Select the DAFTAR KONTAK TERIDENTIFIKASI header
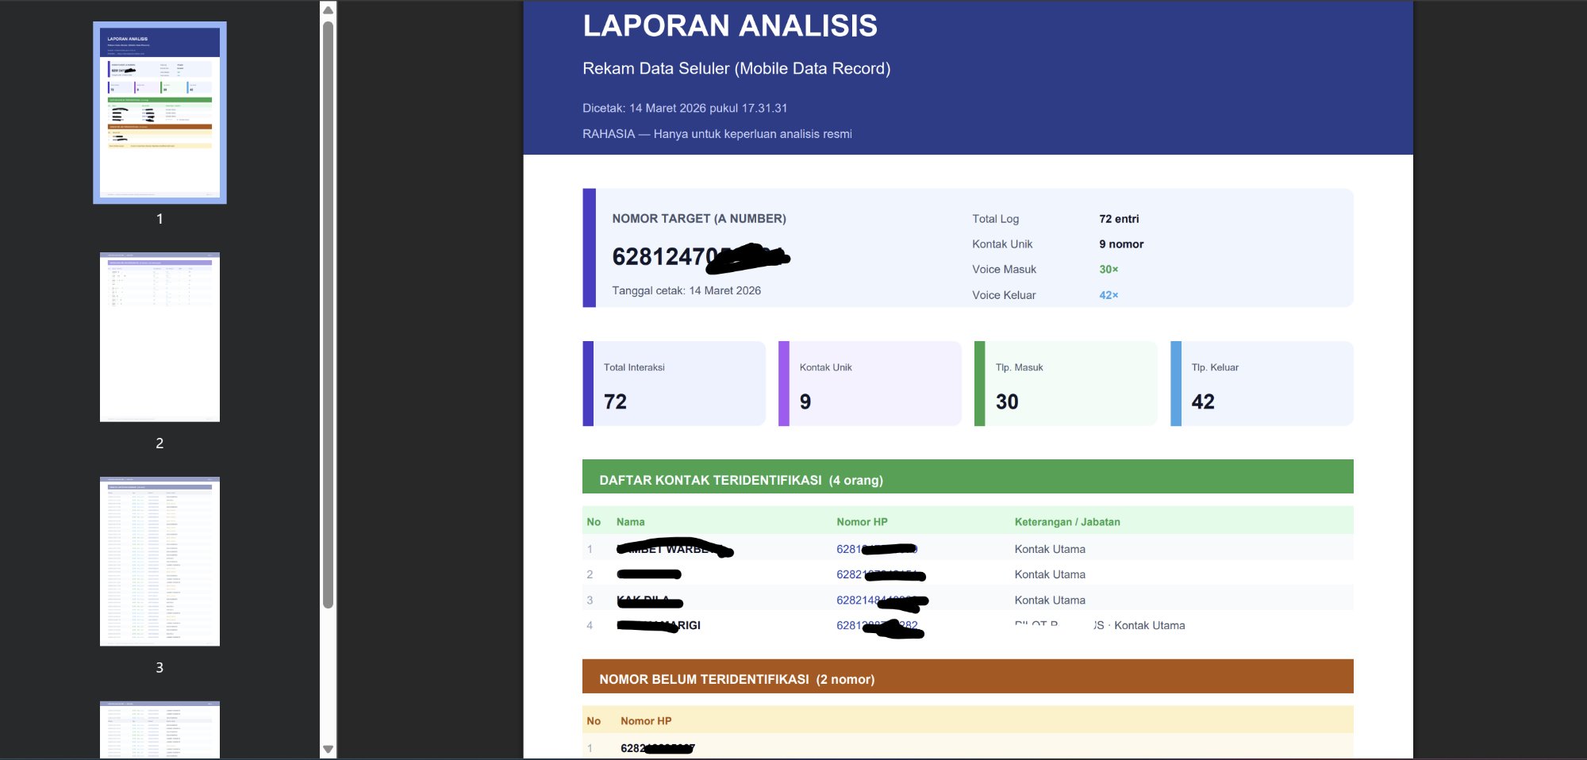 tap(966, 479)
